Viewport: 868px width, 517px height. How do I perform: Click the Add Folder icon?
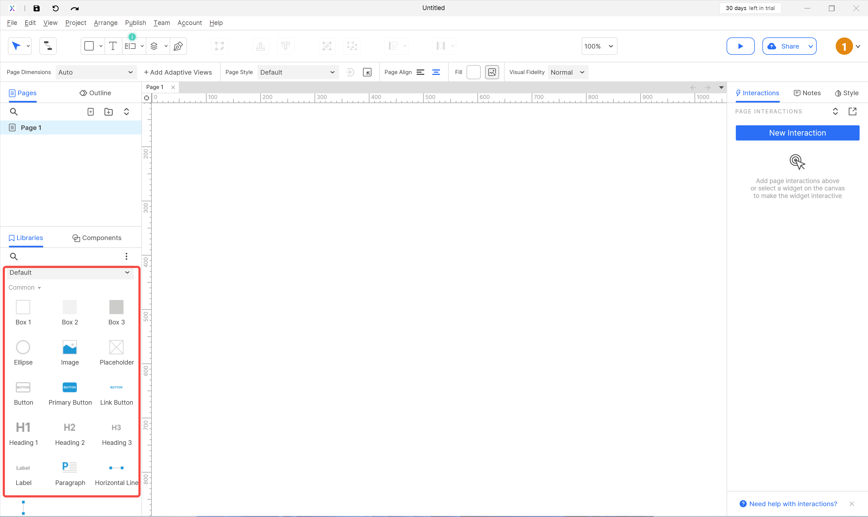108,112
